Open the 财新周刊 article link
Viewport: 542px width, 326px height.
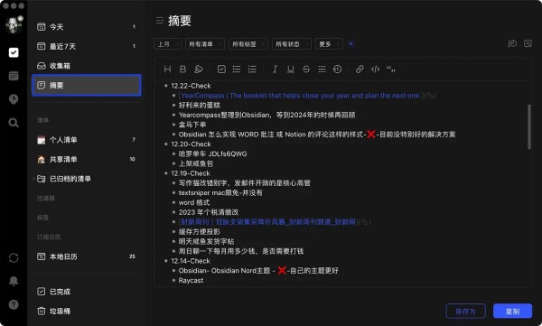point(268,222)
